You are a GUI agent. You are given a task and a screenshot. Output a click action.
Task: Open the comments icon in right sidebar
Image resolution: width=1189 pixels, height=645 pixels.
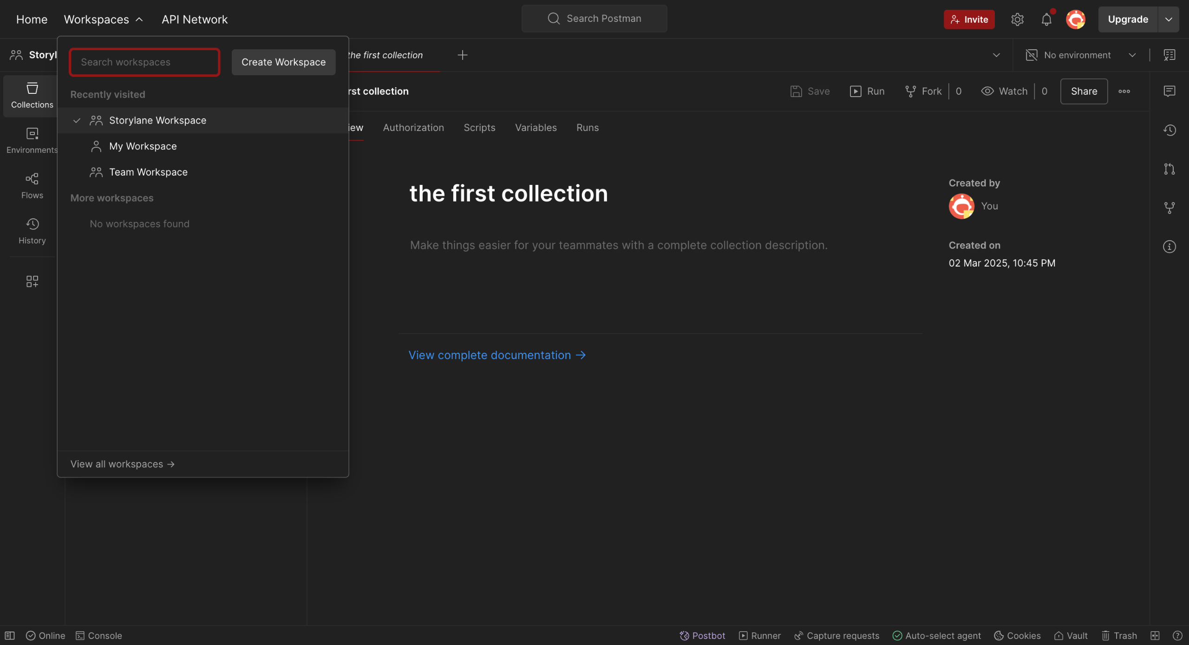coord(1169,91)
